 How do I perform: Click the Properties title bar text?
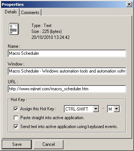point(13,4)
